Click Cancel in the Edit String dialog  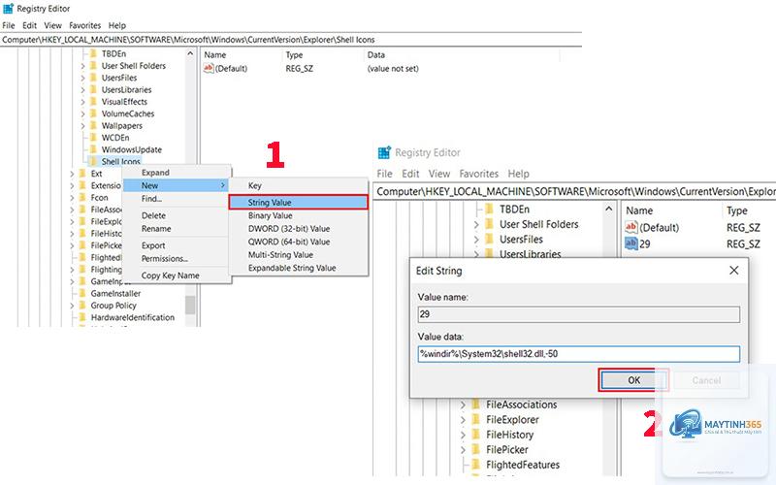[706, 380]
